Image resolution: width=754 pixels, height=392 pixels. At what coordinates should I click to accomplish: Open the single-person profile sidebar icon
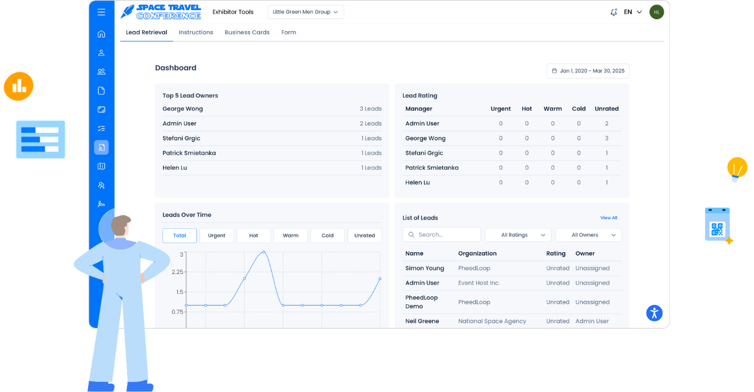[x=101, y=53]
